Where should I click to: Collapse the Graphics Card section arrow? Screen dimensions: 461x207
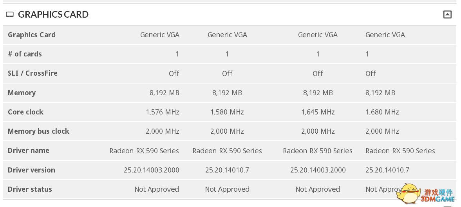(x=447, y=14)
